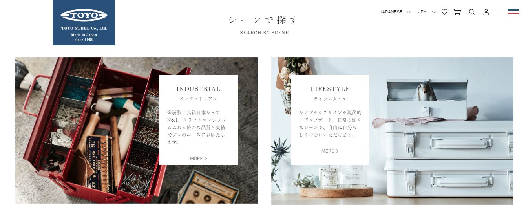Open the striped hamburger menu icon
This screenshot has height=220, width=526.
513,11
